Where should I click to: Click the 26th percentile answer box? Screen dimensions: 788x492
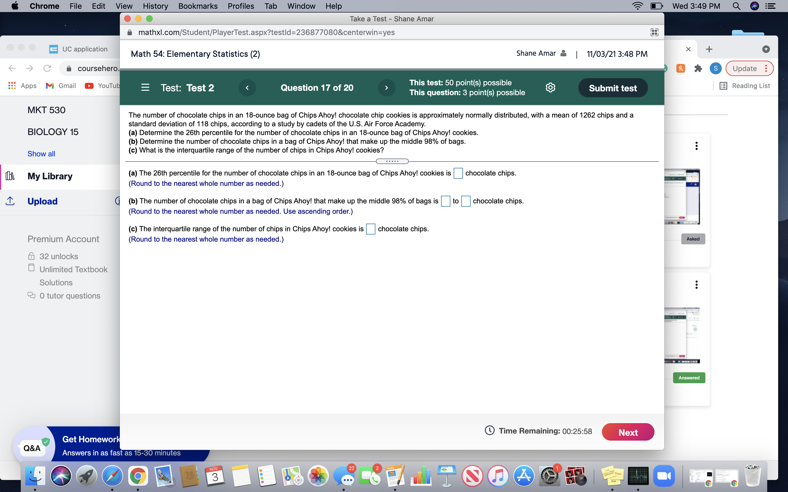point(458,173)
